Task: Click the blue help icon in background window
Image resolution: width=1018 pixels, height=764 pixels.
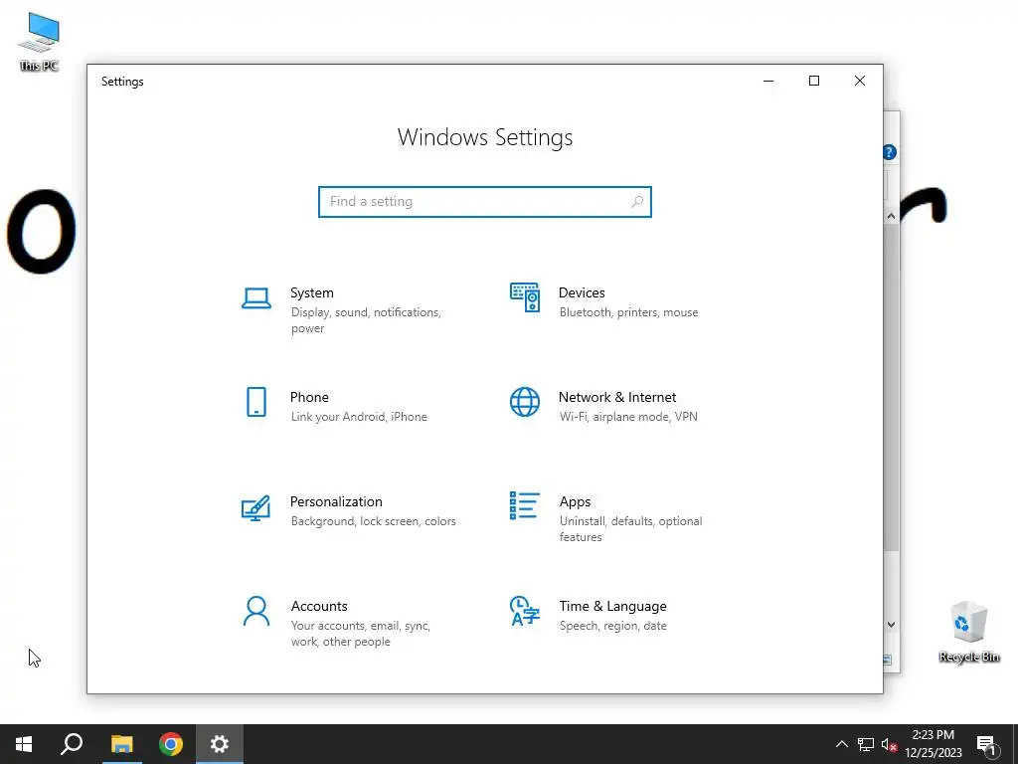Action: tap(890, 152)
